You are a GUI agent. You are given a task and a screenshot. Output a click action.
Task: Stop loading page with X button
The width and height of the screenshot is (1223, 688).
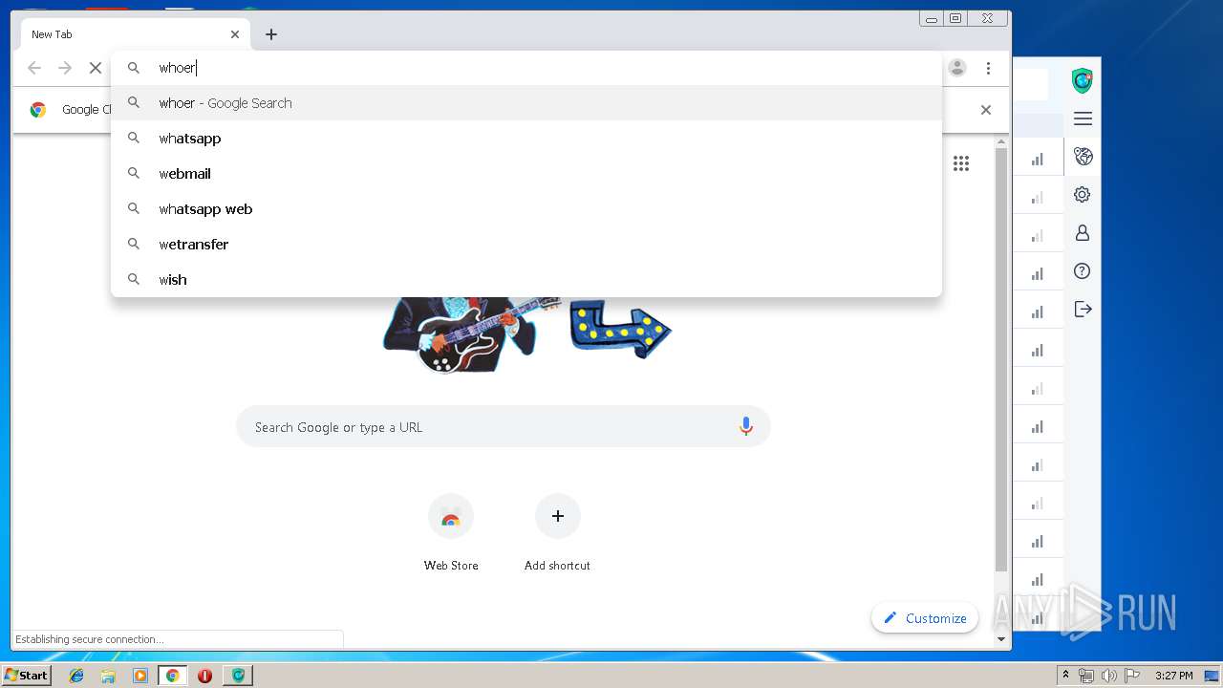coord(95,68)
